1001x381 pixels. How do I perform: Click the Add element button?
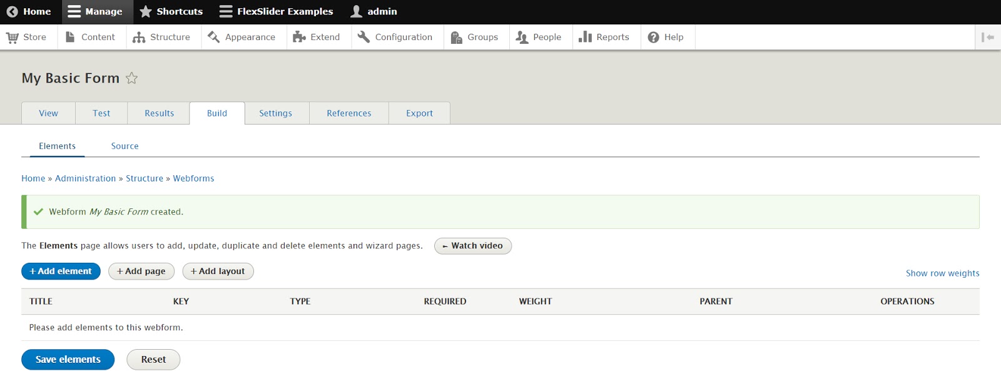61,272
